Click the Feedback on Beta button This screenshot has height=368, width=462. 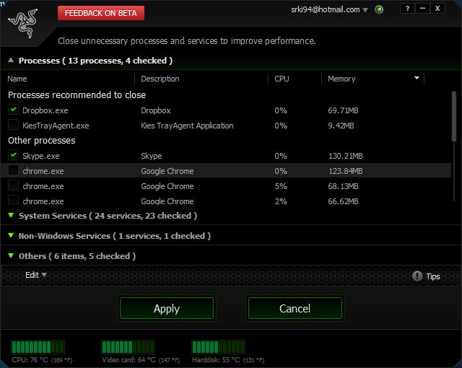coord(101,13)
